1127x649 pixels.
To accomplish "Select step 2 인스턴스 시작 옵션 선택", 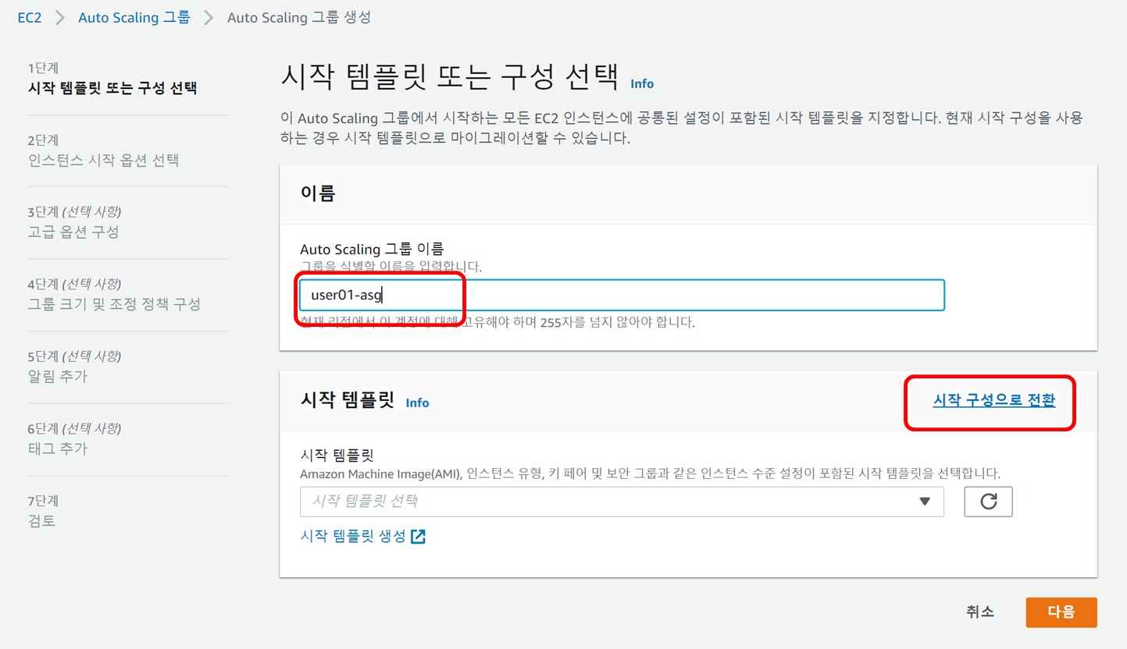I will coord(103,161).
